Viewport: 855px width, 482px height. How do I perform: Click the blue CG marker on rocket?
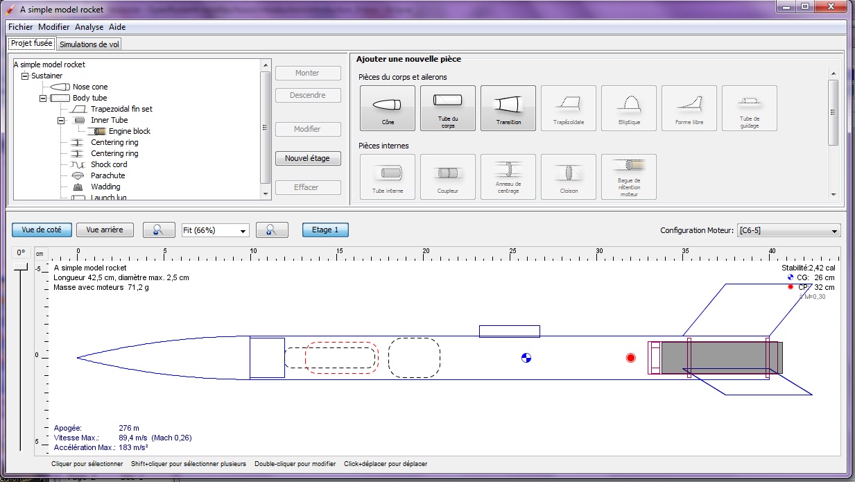[526, 358]
